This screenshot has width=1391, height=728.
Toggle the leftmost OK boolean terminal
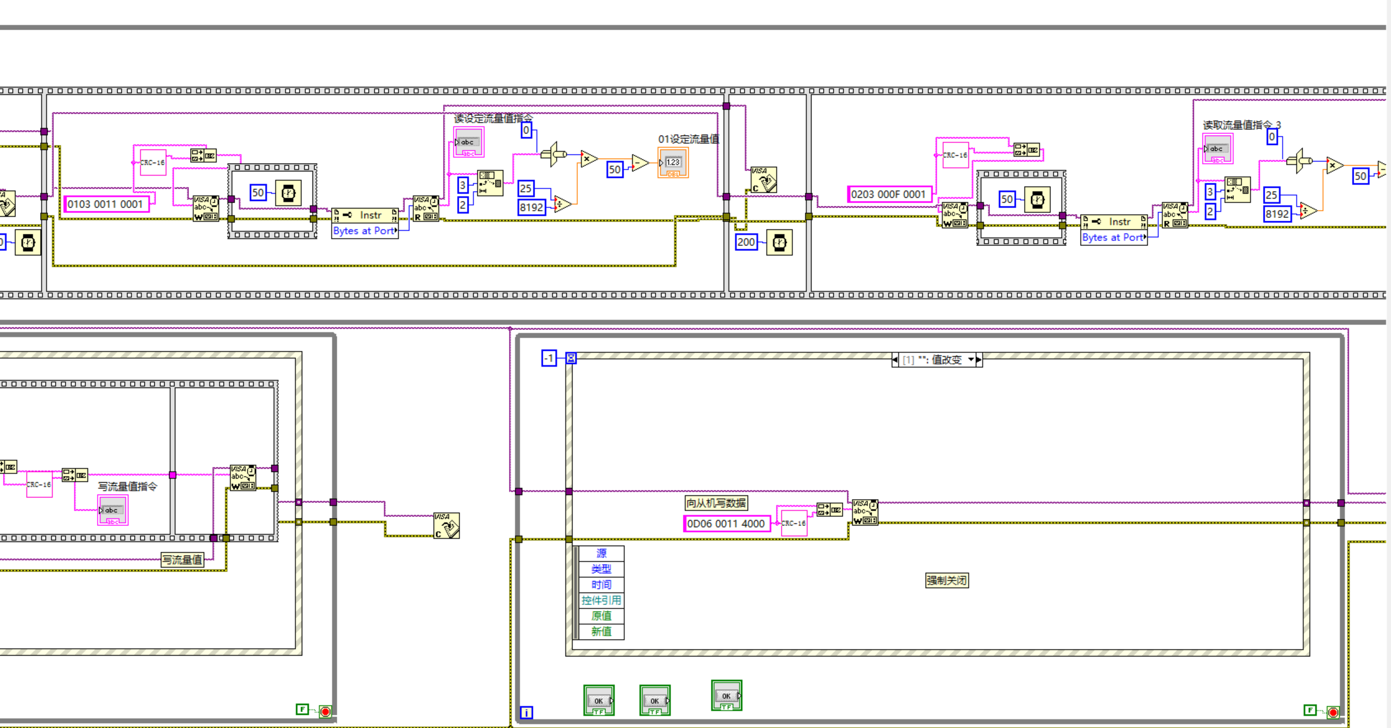(x=598, y=701)
